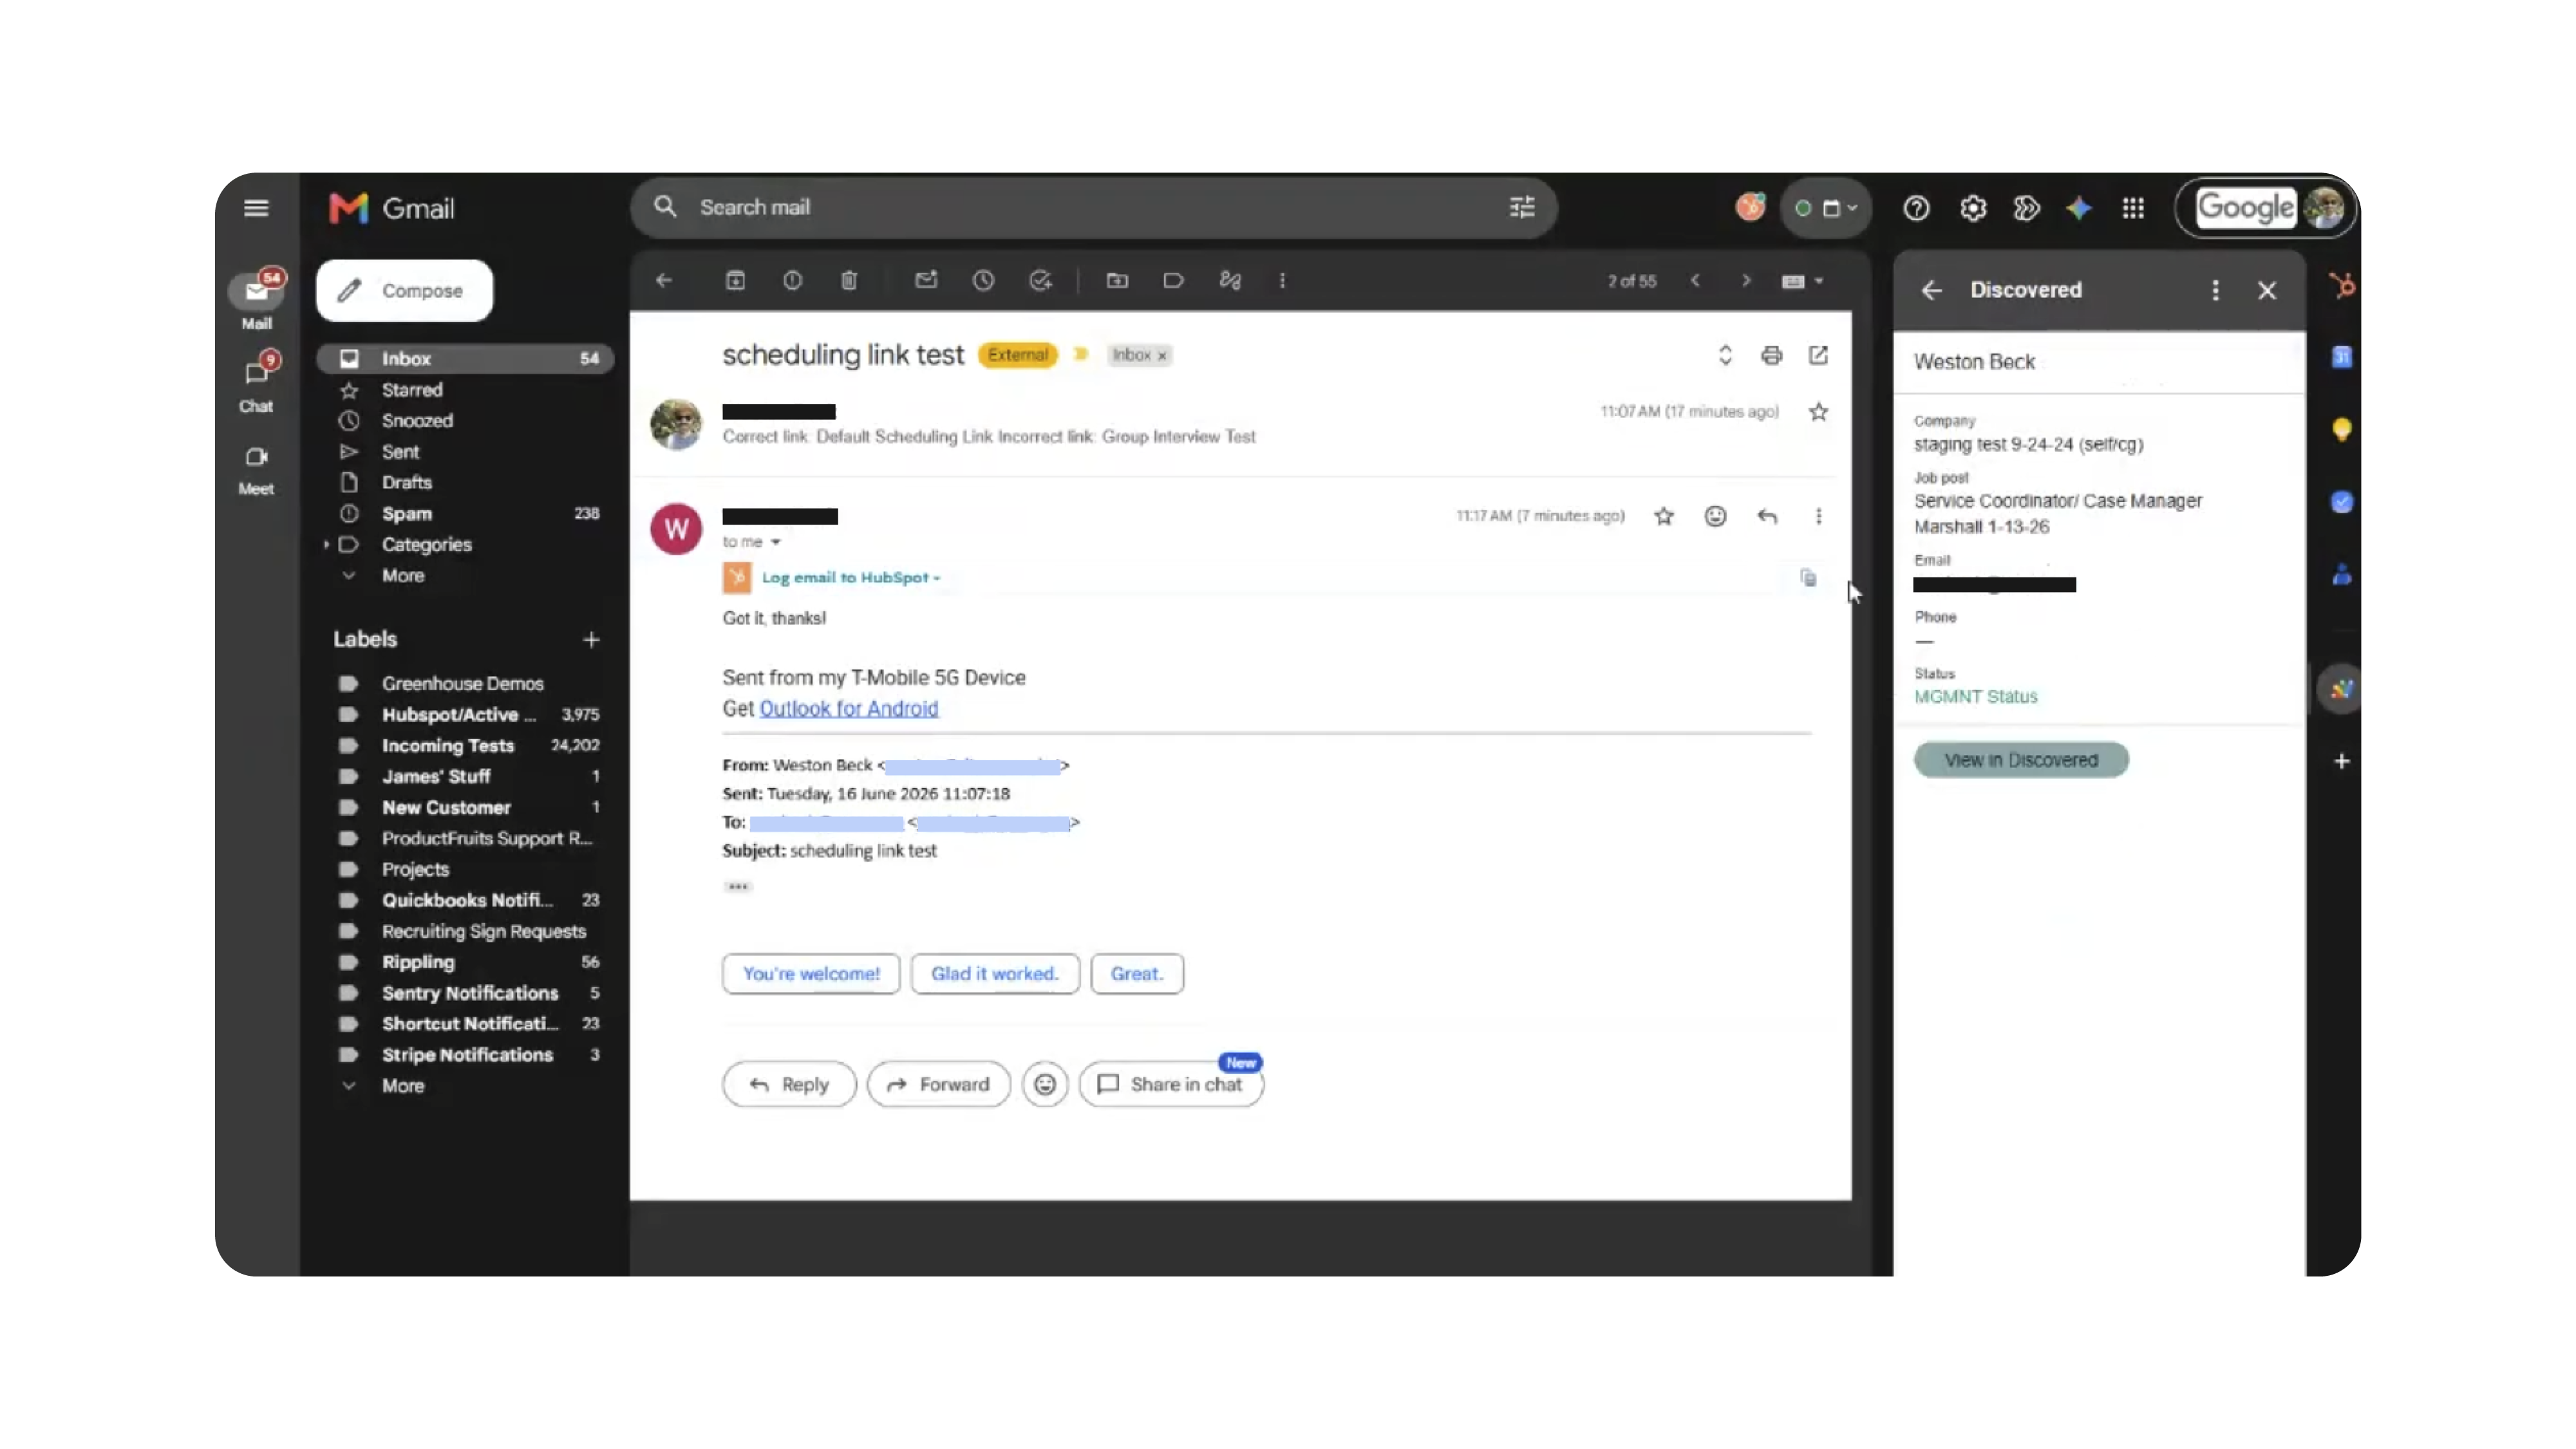Viewport: 2576px width, 1449px height.
Task: Open toolbar More options three dots
Action: (1282, 281)
